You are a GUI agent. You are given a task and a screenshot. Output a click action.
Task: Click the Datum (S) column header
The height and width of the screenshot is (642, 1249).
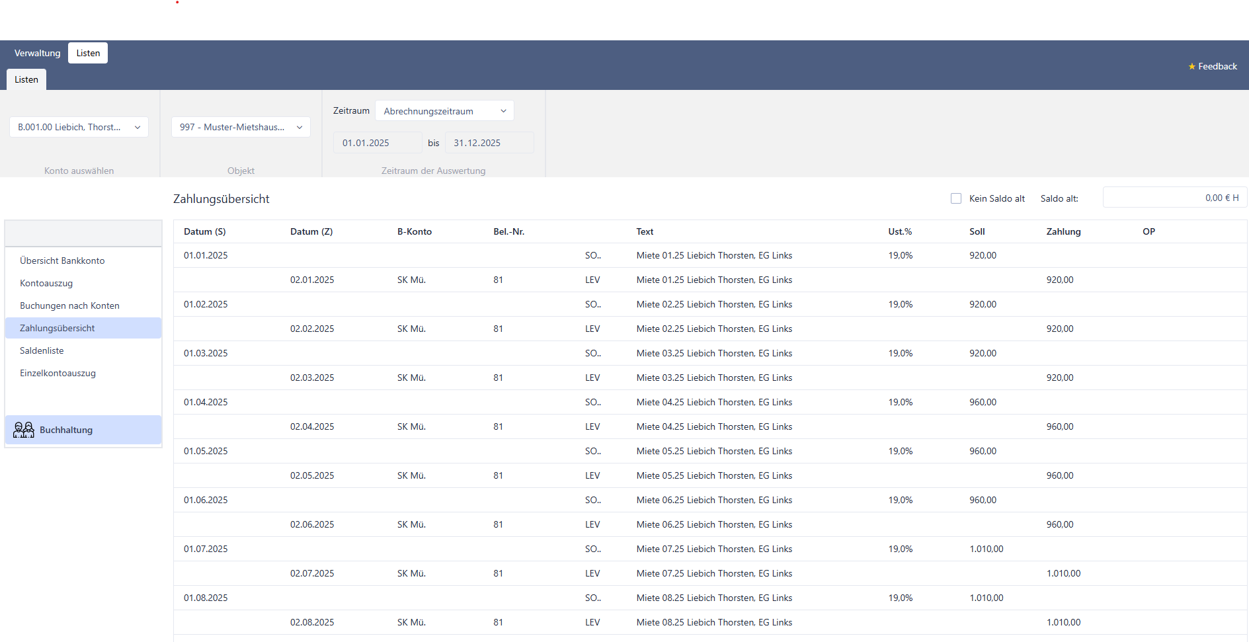pos(205,231)
